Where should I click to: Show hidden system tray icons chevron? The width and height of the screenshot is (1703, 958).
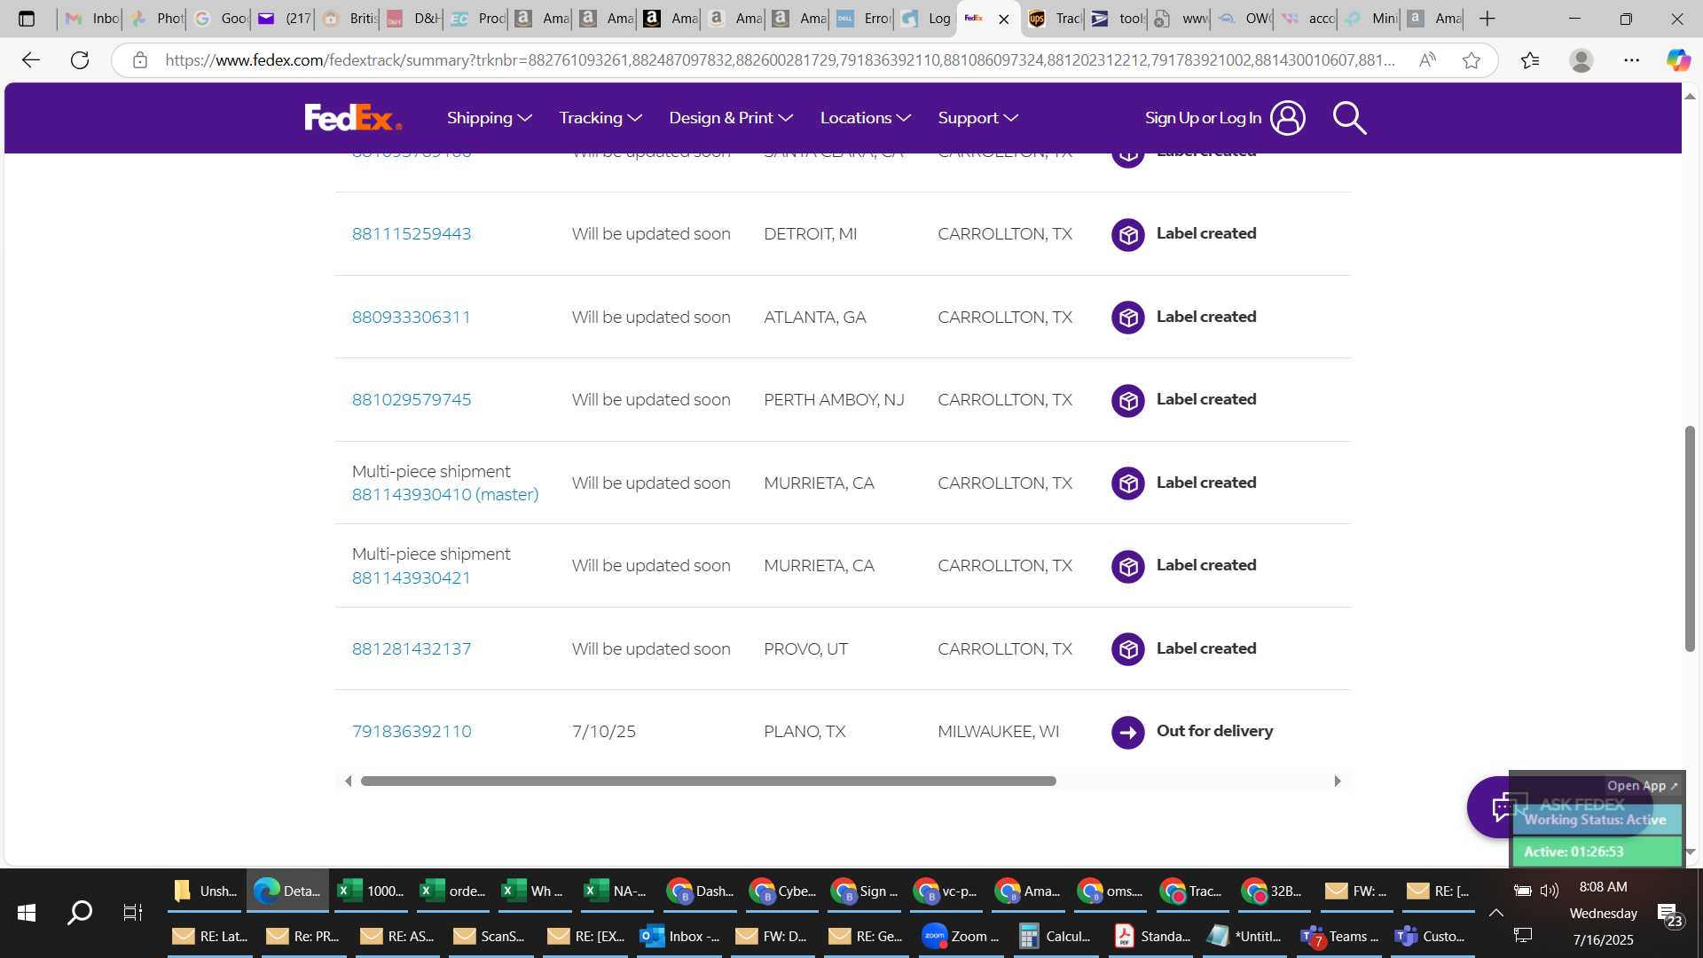[1495, 913]
